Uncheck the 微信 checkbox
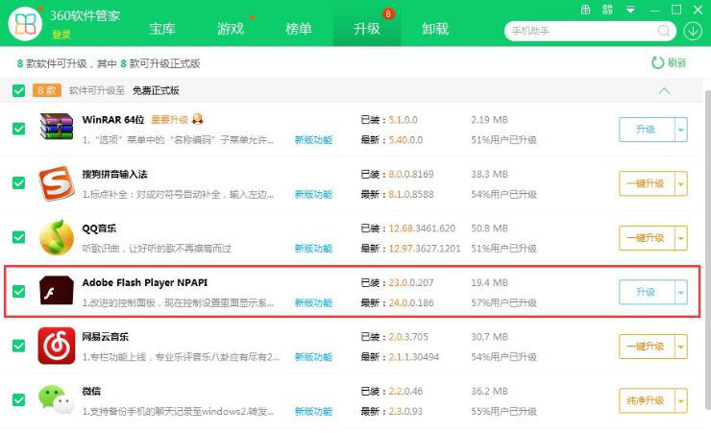The width and height of the screenshot is (711, 433). [x=18, y=400]
